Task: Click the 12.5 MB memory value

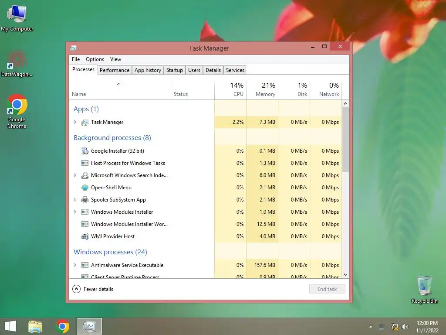Action: click(266, 224)
